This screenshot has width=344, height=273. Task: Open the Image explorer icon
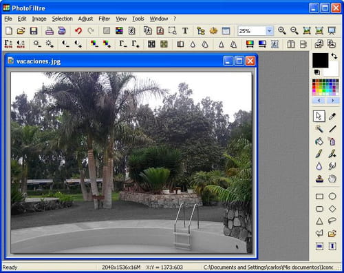point(201,30)
